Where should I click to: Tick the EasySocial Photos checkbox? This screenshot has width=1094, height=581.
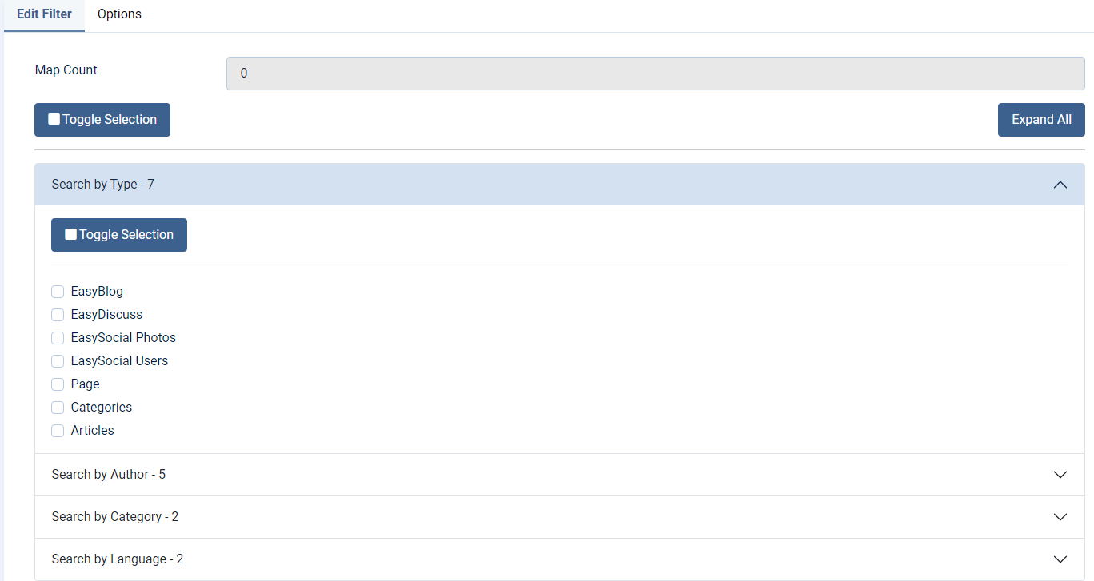[x=58, y=338]
